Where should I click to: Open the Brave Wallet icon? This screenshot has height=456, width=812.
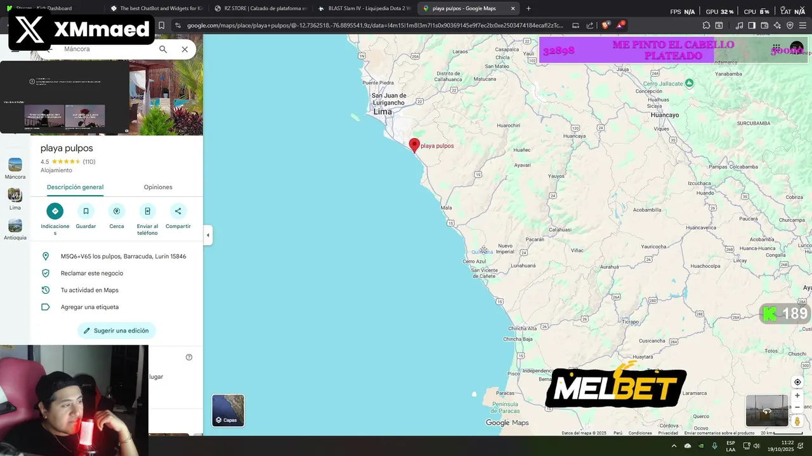764,25
